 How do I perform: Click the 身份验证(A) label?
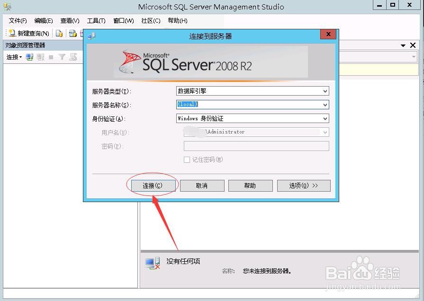point(108,119)
